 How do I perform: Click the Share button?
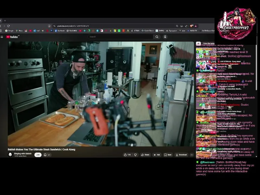145,155
